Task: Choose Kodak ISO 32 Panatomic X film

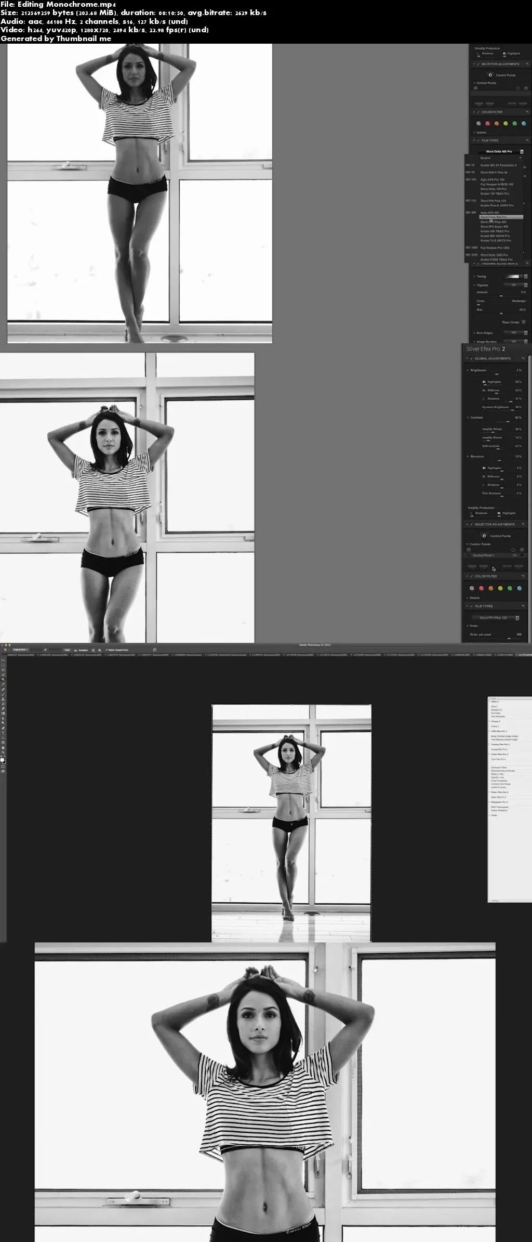Action: pyautogui.click(x=499, y=165)
